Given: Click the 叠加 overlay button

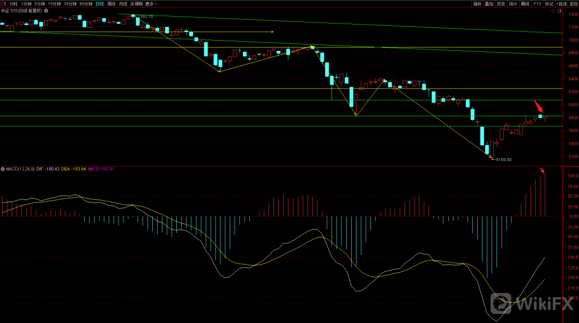Looking at the screenshot, I should tap(489, 3).
